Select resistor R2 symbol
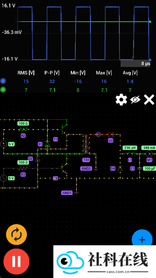This screenshot has height=278, width=156. pyautogui.click(x=23, y=130)
